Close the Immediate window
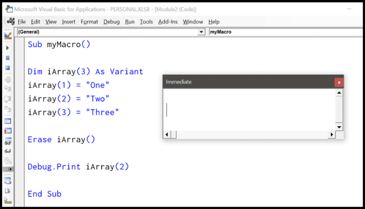 [339, 82]
